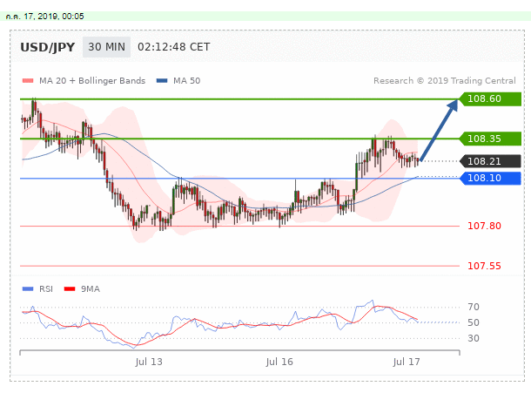Click the 108.60 green resistance label
Screen dimensions: 531x393
pyautogui.click(x=490, y=98)
